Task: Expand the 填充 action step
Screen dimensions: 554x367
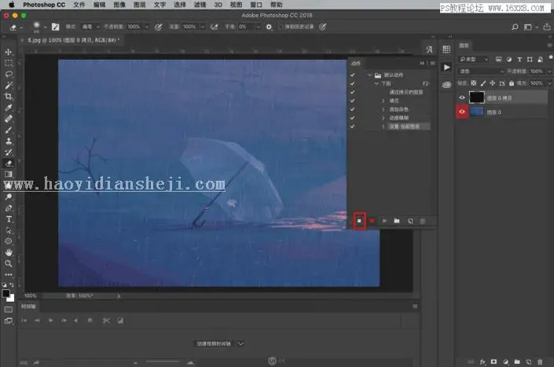Action: coord(383,101)
